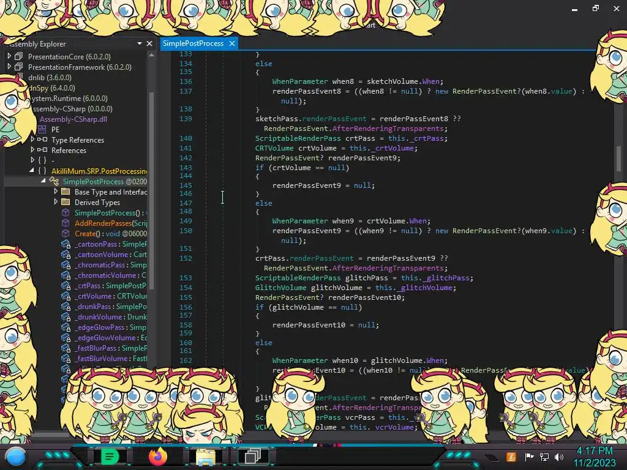Click line number 146 in the gutter

tap(186, 193)
